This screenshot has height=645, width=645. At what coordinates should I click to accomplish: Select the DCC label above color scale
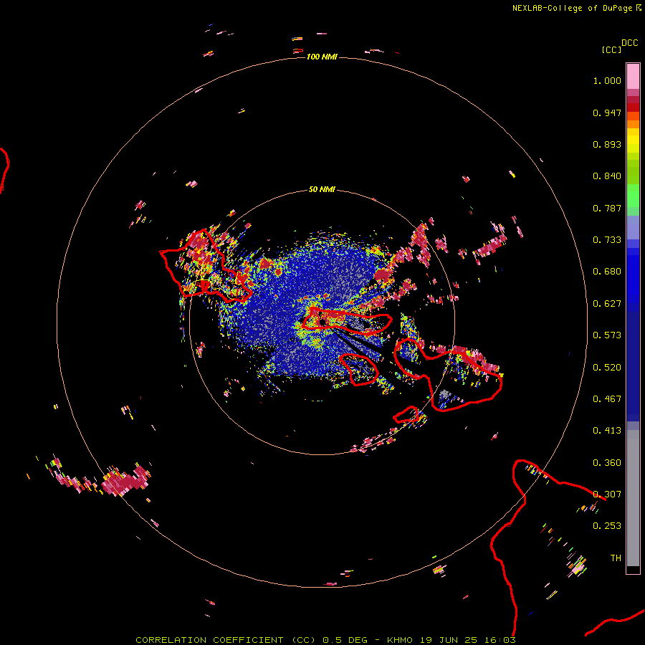pyautogui.click(x=630, y=43)
